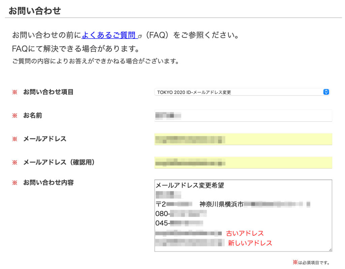
Task: Click the ※は必須項目です note
Action: (x=311, y=263)
